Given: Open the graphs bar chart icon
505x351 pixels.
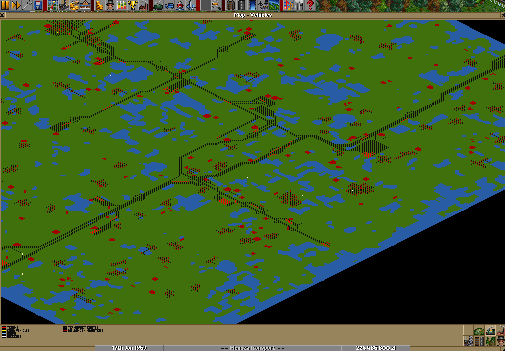Looking at the screenshot, I should coord(121,5).
